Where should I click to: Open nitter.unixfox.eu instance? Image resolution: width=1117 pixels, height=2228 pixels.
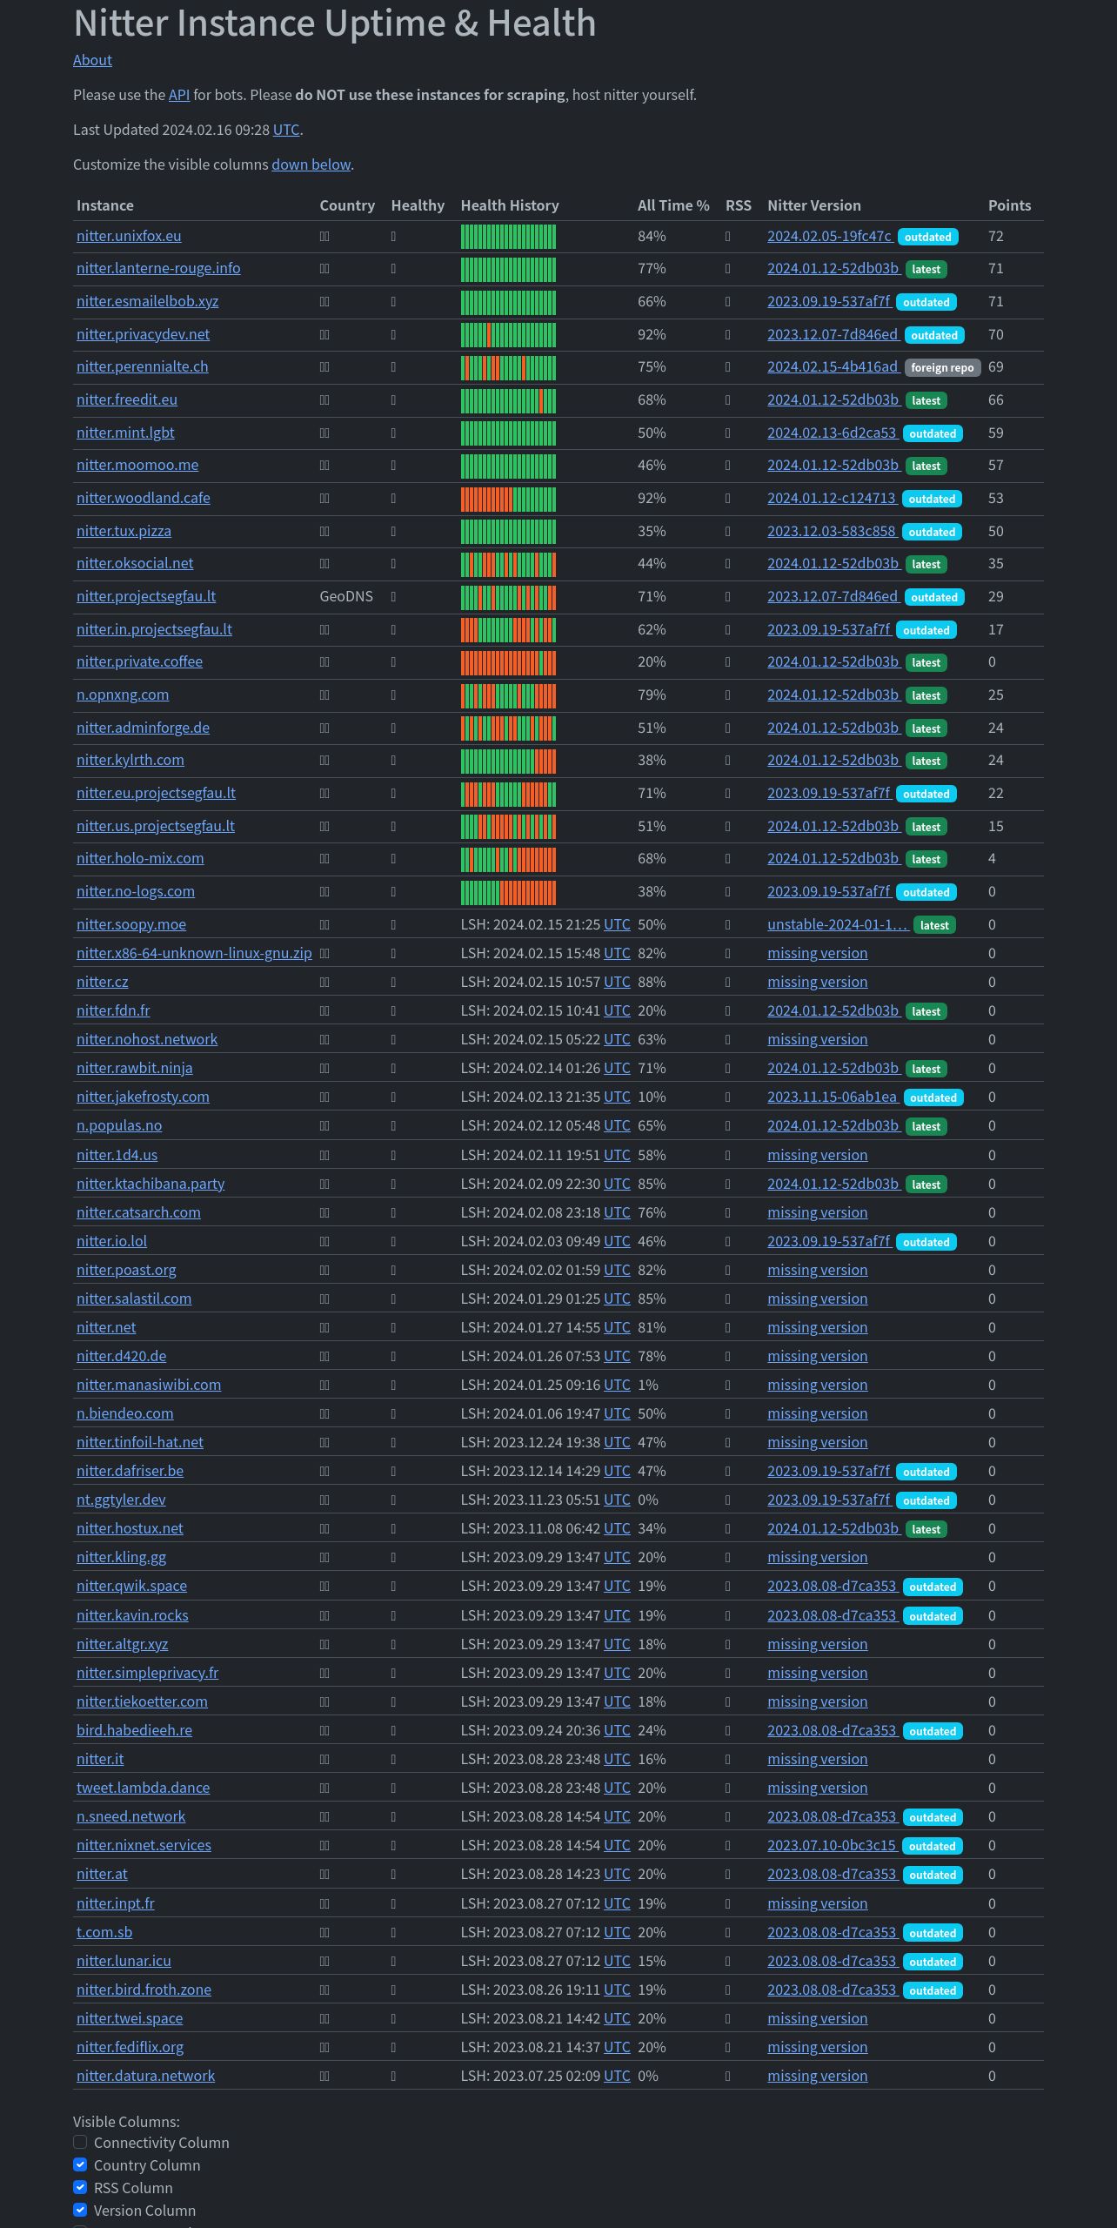(x=129, y=236)
